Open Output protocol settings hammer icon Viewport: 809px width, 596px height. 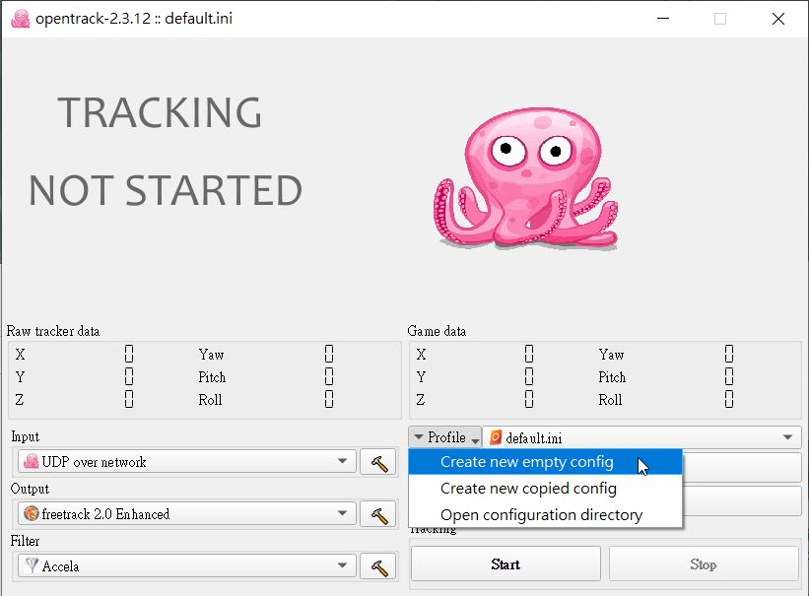click(378, 514)
